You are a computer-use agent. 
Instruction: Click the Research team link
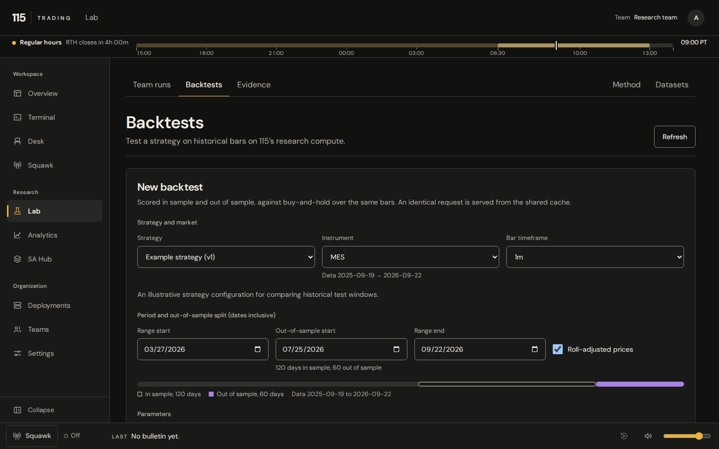656,17
